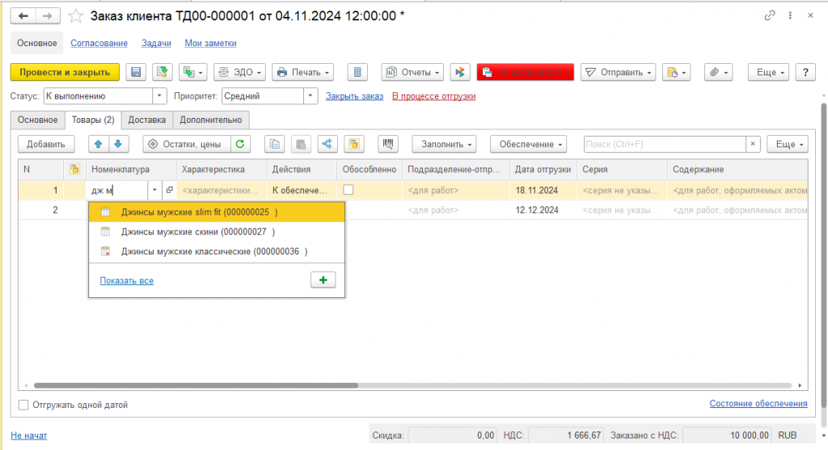Viewport: 828px width, 450px height.
Task: Split the row with the blue branching arrow icon
Action: 327,144
